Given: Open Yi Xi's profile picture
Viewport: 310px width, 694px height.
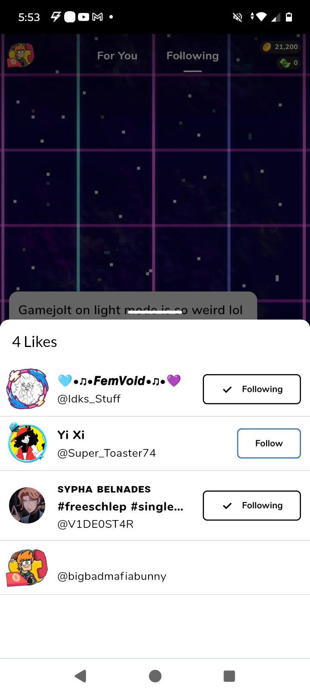Looking at the screenshot, I should [28, 443].
